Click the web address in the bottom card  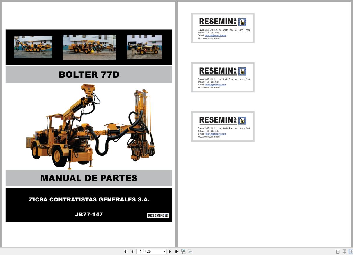click(x=212, y=137)
